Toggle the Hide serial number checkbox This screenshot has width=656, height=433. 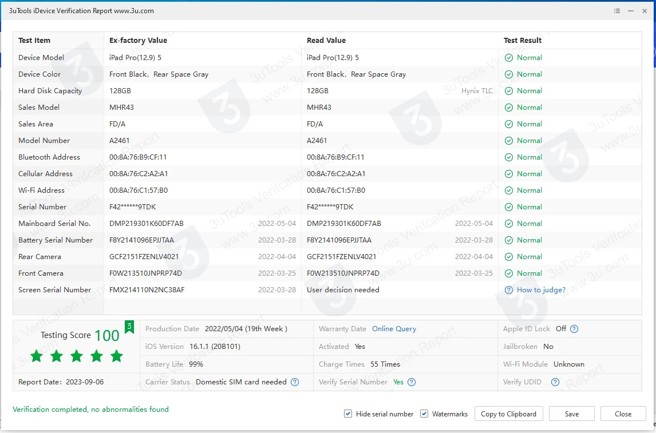[347, 414]
